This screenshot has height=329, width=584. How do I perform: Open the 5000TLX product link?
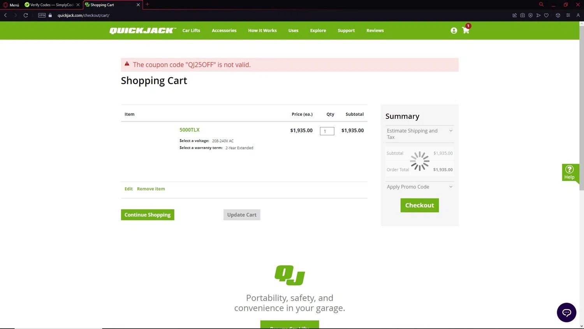pyautogui.click(x=190, y=130)
